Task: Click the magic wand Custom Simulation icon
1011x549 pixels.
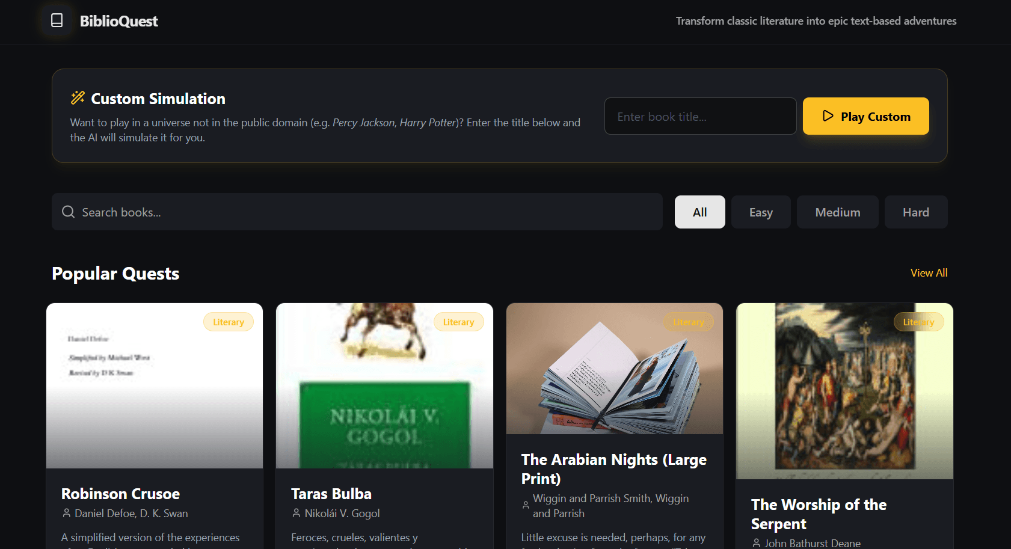Action: [78, 98]
